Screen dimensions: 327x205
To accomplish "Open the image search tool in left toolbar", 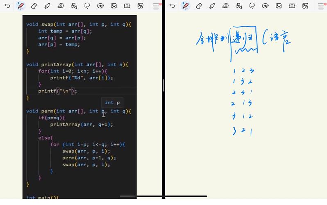I will (141, 6).
